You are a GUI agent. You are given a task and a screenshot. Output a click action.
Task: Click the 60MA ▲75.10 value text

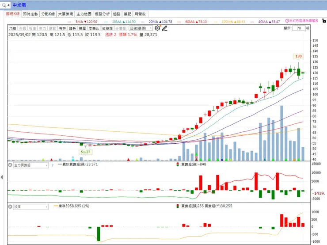click(x=196, y=22)
